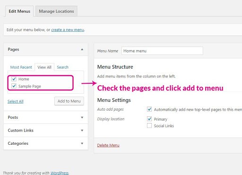Collapse the Pages panel arrow
Viewport: 242px width, 175px height.
(x=82, y=49)
